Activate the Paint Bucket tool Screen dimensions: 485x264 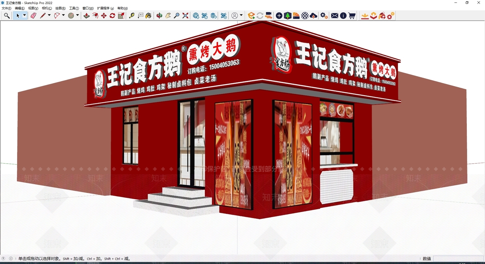149,16
